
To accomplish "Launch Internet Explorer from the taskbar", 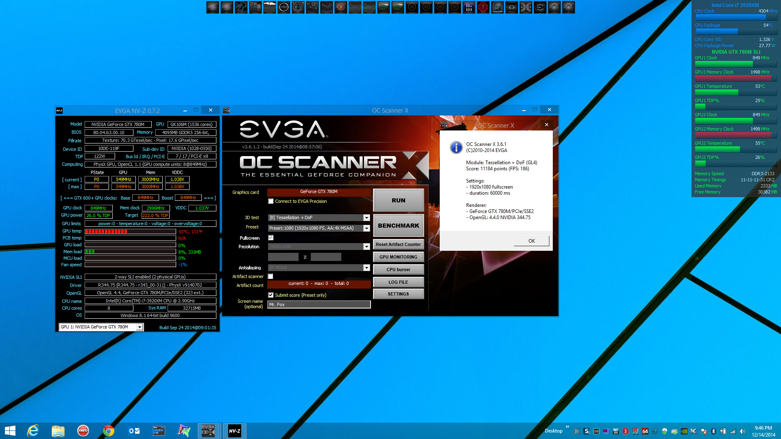I will pos(33,431).
